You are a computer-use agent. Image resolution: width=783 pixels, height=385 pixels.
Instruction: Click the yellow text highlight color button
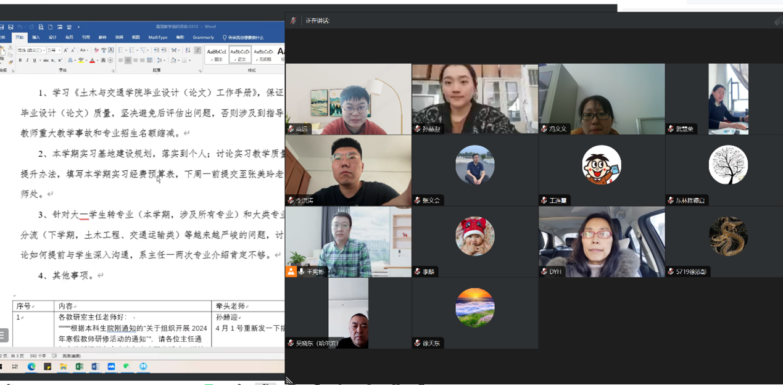coord(80,60)
